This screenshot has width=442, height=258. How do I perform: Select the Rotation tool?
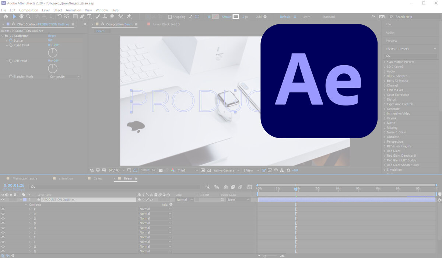click(60, 17)
